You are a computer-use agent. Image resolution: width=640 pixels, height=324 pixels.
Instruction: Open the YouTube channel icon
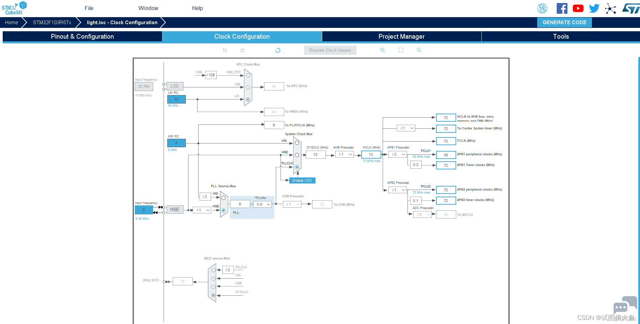pos(578,8)
